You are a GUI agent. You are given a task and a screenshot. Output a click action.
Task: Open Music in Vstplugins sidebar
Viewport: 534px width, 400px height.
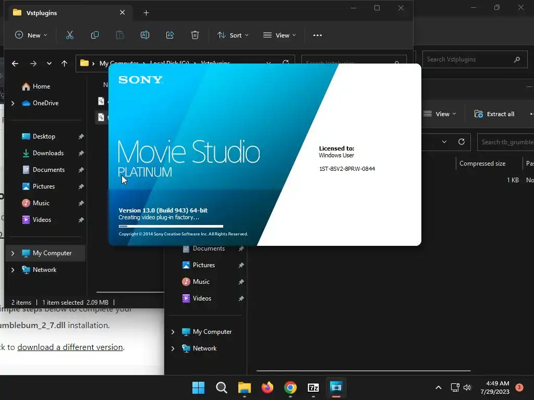[36, 203]
